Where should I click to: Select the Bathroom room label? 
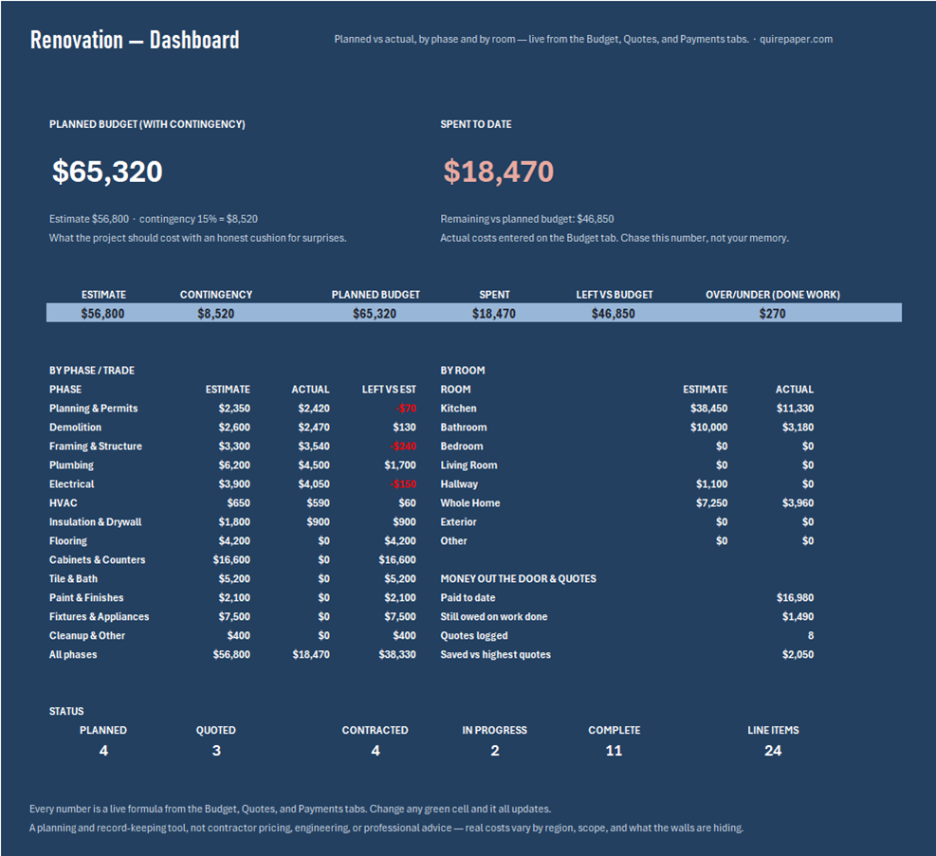[464, 428]
